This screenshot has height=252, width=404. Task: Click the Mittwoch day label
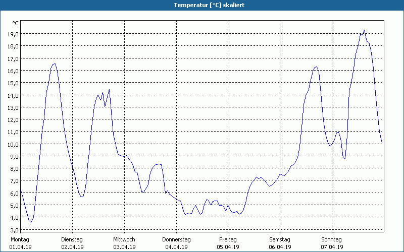[x=124, y=240]
